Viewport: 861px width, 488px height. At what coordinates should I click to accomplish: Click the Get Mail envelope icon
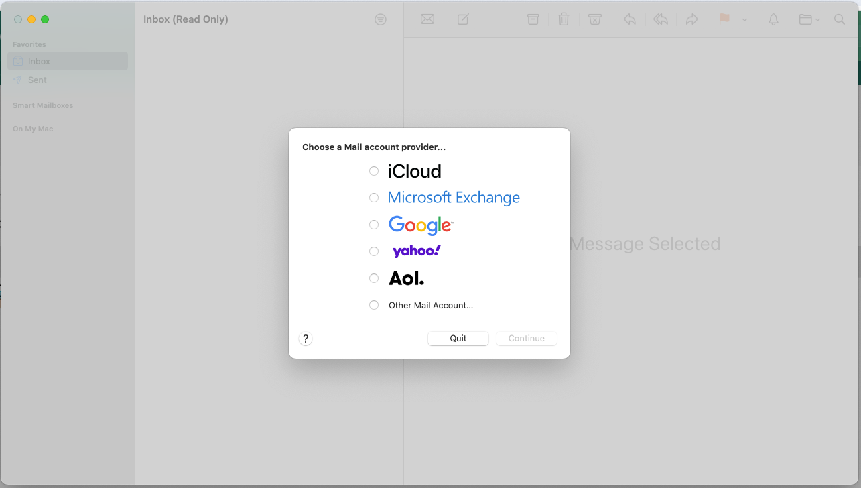click(427, 19)
